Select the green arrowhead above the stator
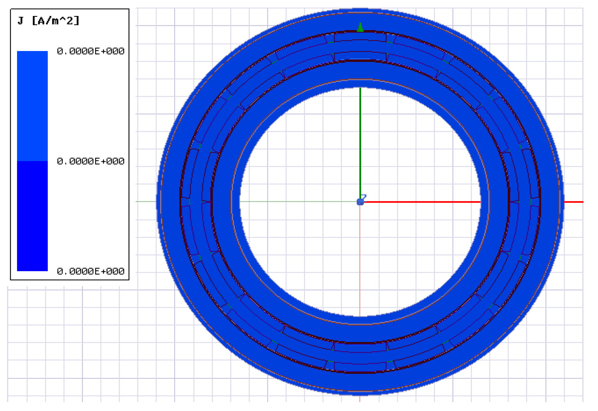 coord(361,27)
